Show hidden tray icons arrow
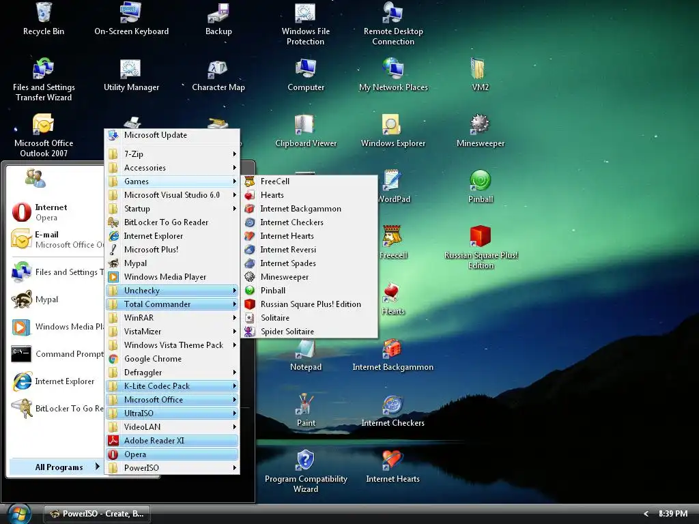Viewport: 699px width, 524px height. click(x=646, y=514)
